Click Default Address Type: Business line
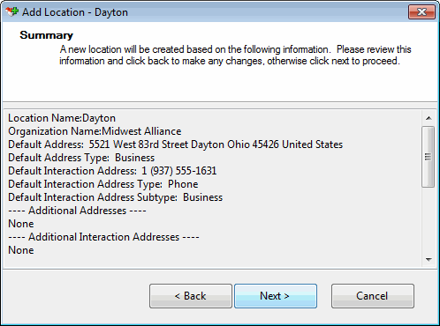 pyautogui.click(x=81, y=158)
